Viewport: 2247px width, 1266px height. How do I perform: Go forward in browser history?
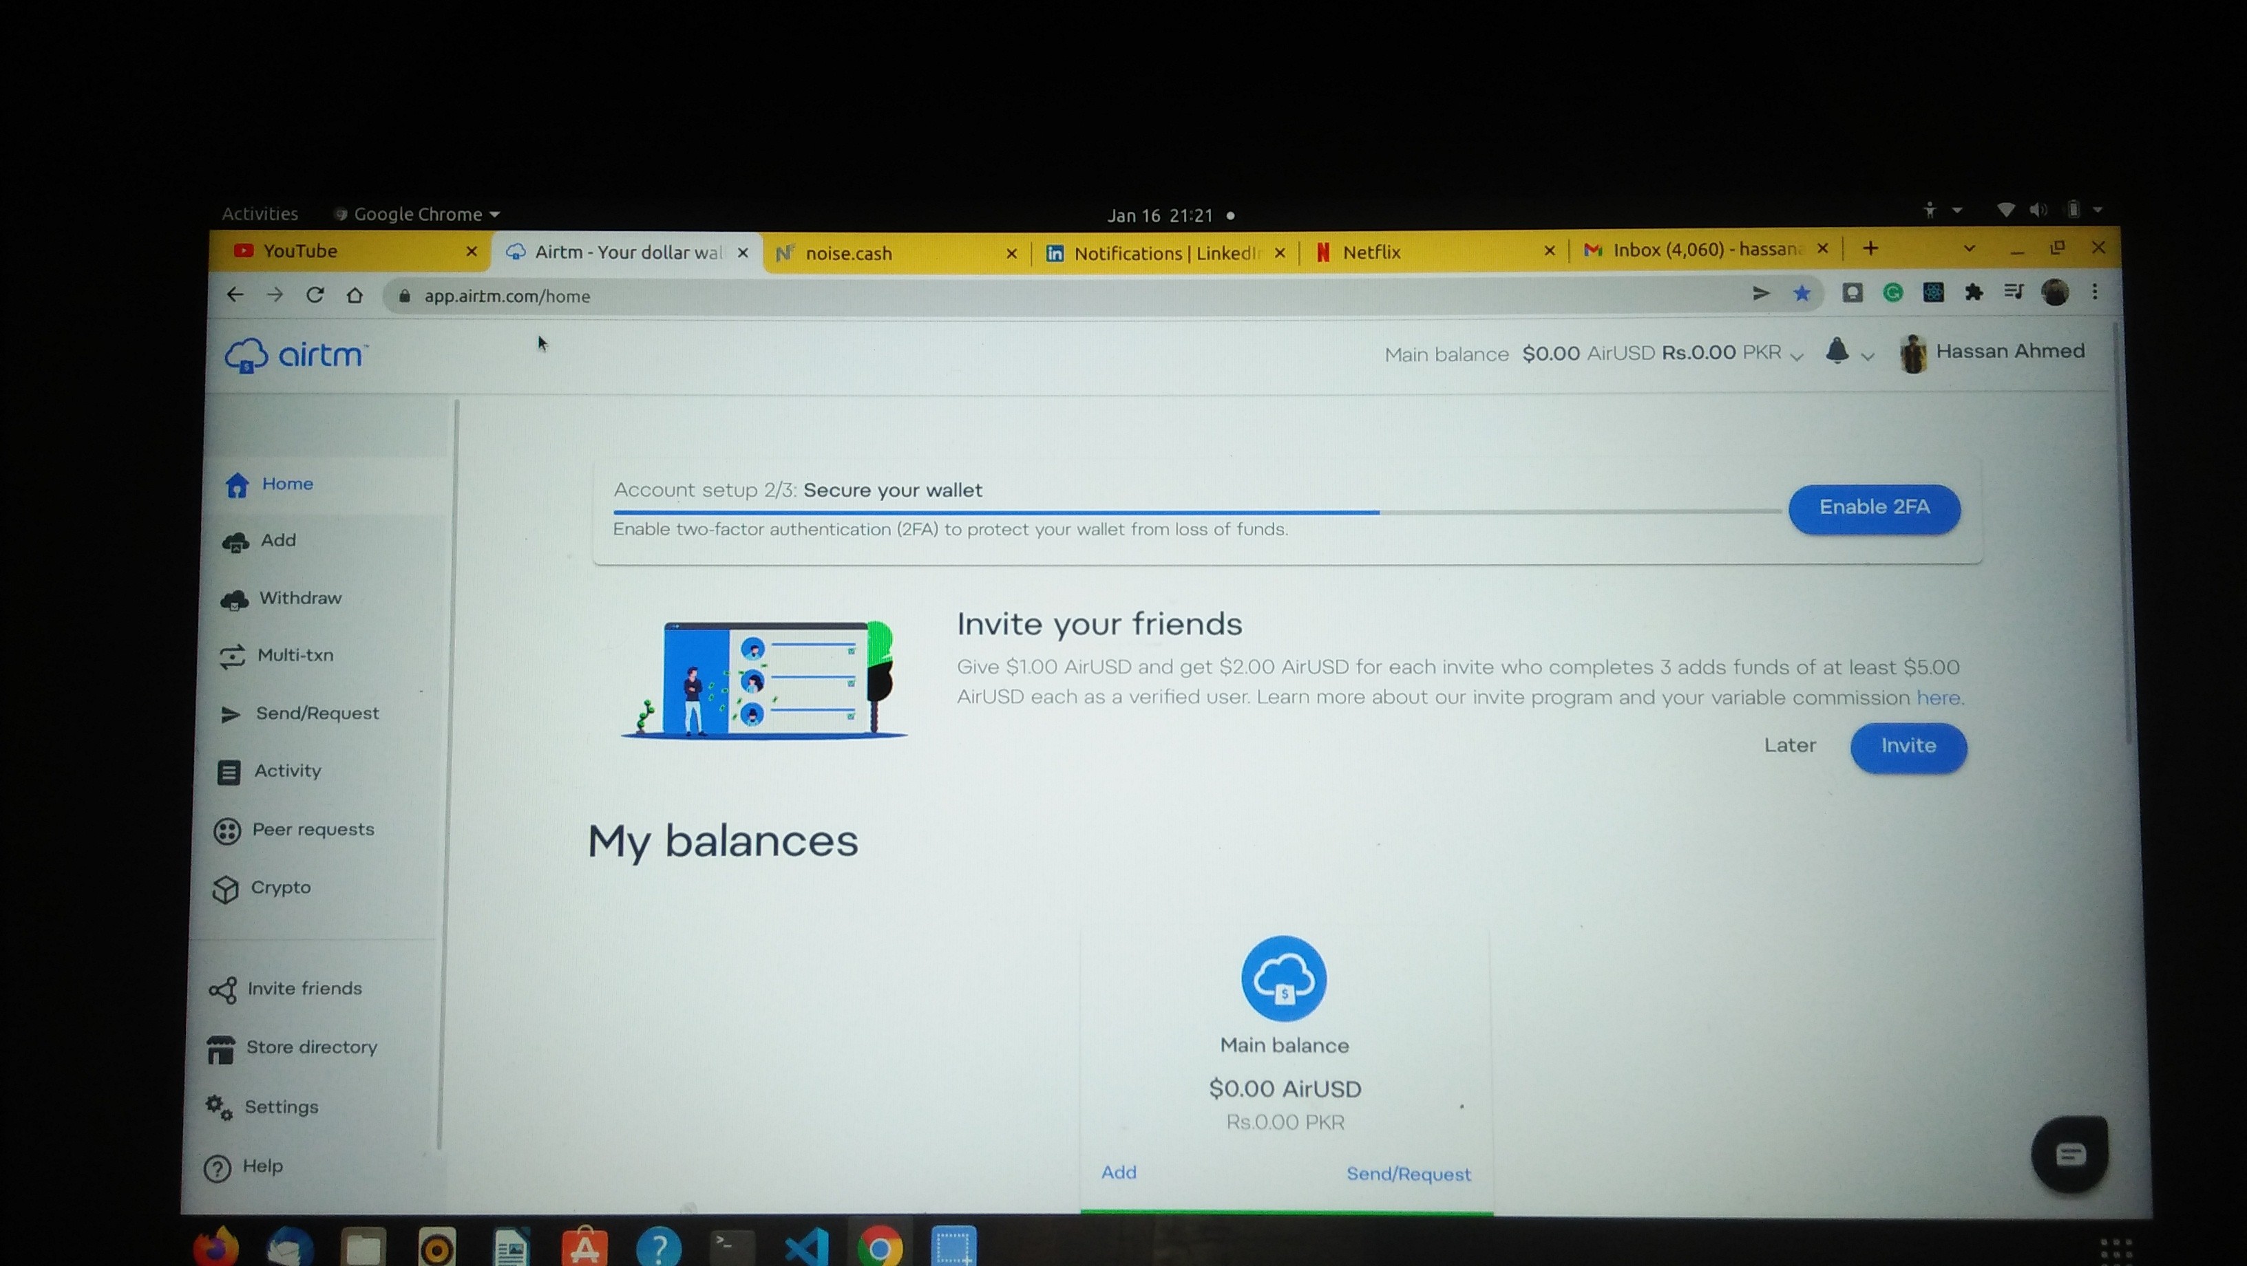pos(275,294)
